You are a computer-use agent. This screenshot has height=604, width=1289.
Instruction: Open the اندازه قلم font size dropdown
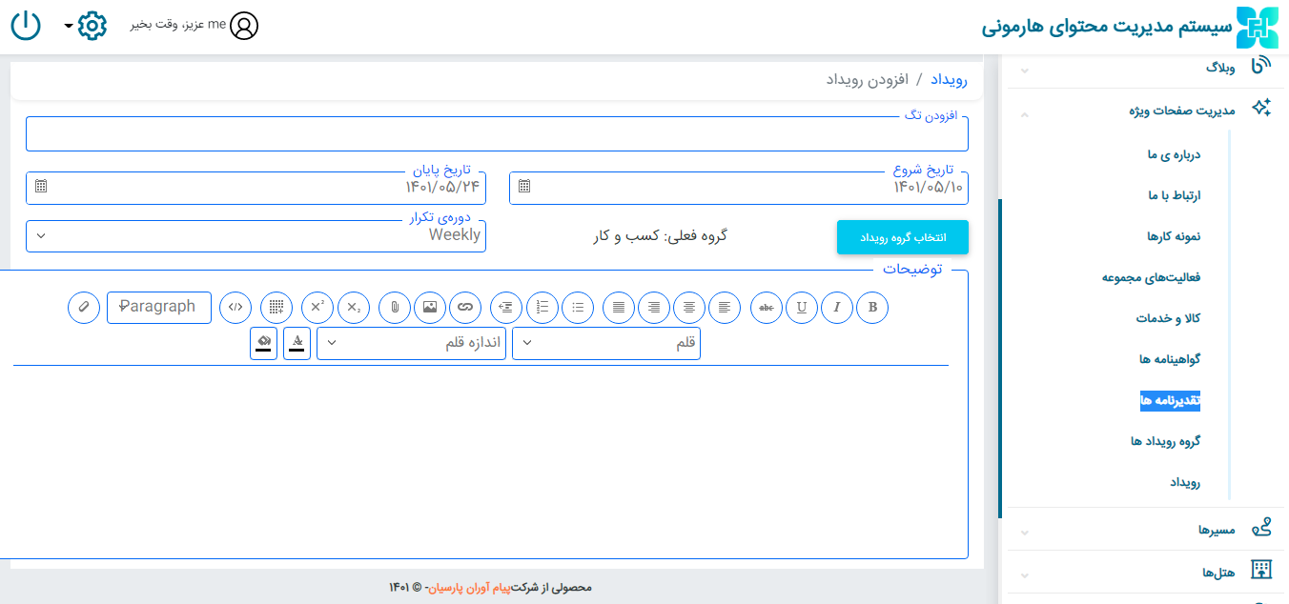pos(411,344)
